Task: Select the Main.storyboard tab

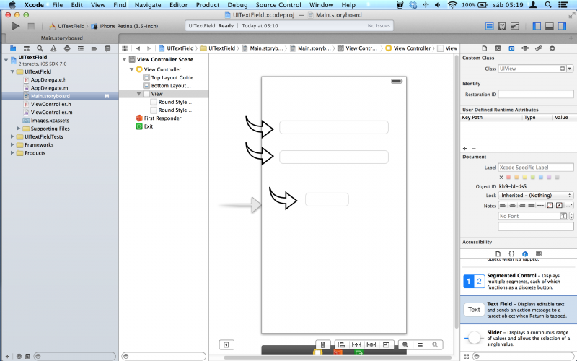Action: pyautogui.click(x=62, y=38)
